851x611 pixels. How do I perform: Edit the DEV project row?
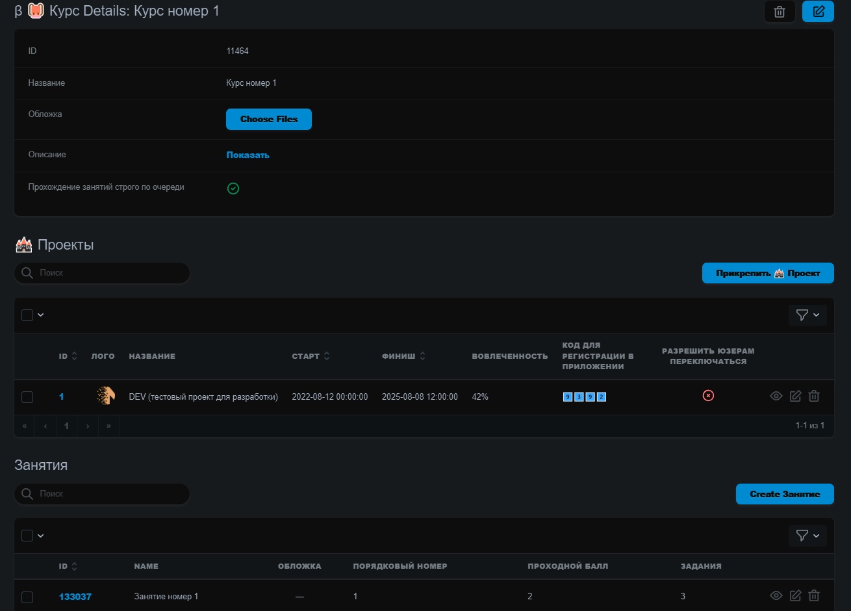(x=795, y=396)
